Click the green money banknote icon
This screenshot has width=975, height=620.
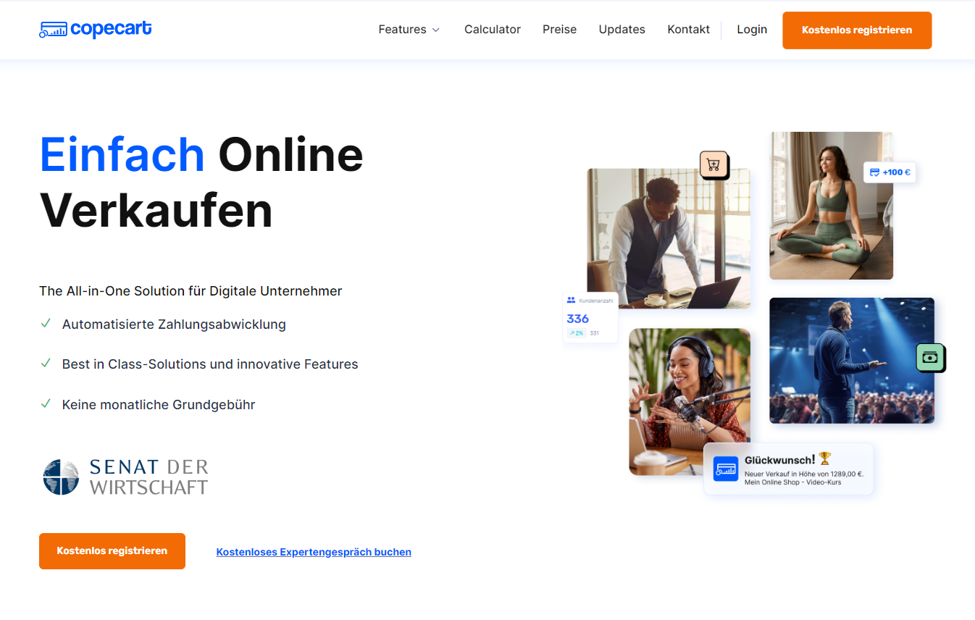(x=930, y=358)
